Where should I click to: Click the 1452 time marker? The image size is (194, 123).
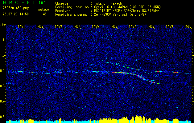(40, 26)
